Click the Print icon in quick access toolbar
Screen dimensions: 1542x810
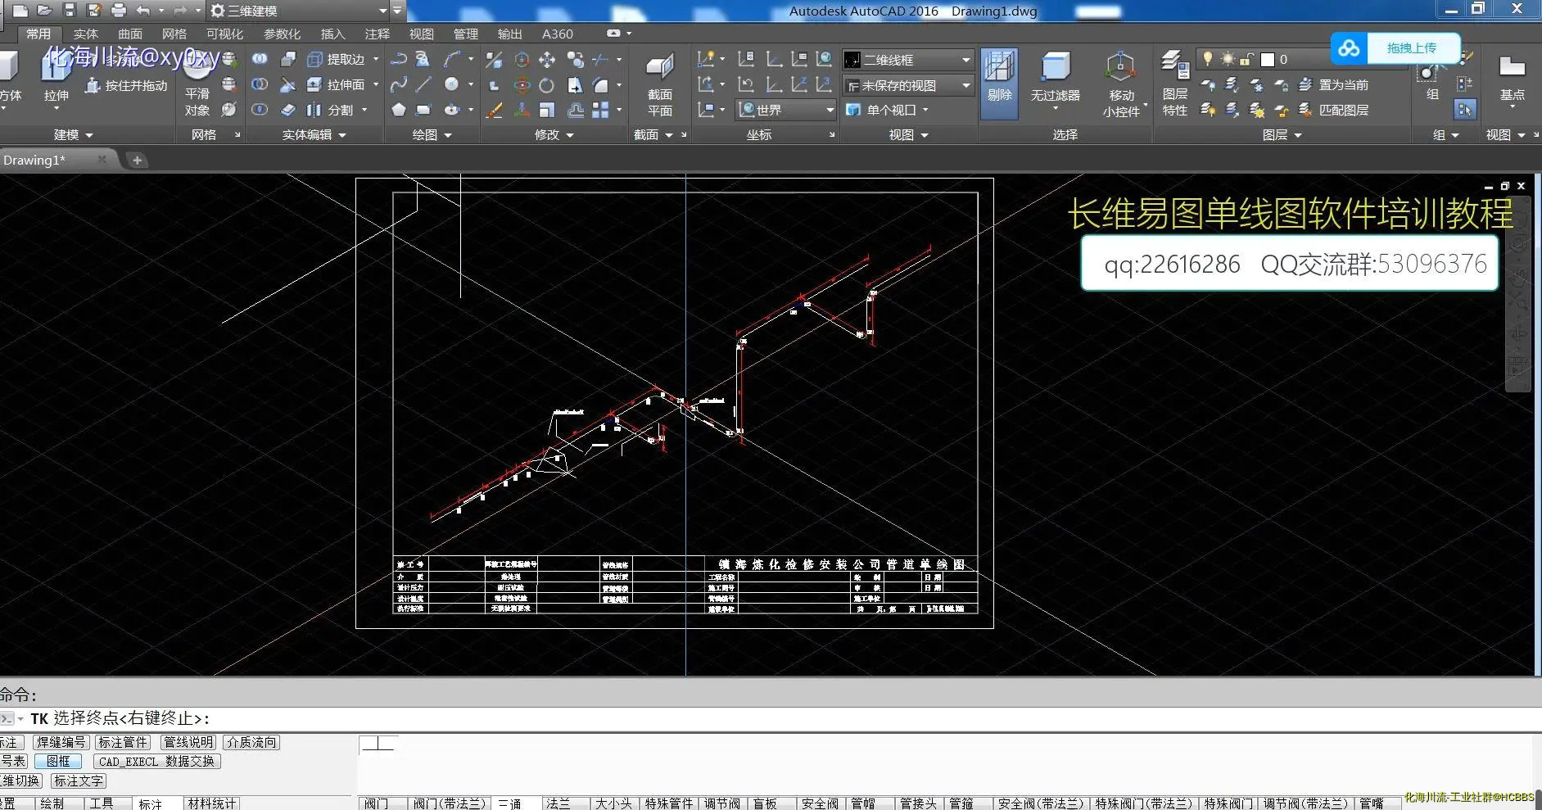pos(119,11)
